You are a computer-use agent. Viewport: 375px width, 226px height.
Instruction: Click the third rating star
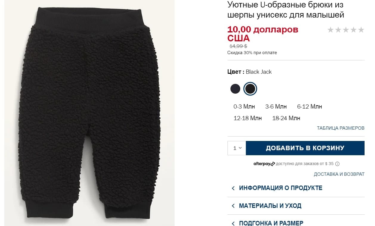pos(346,30)
